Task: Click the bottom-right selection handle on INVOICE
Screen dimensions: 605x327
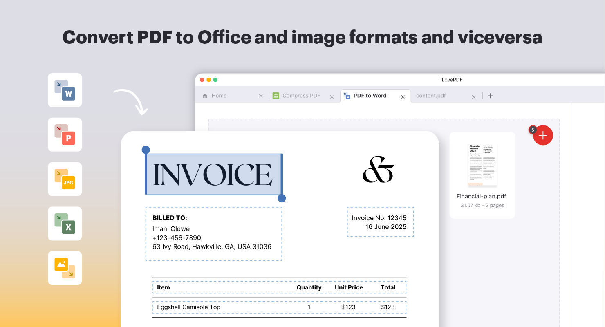Action: (x=282, y=198)
